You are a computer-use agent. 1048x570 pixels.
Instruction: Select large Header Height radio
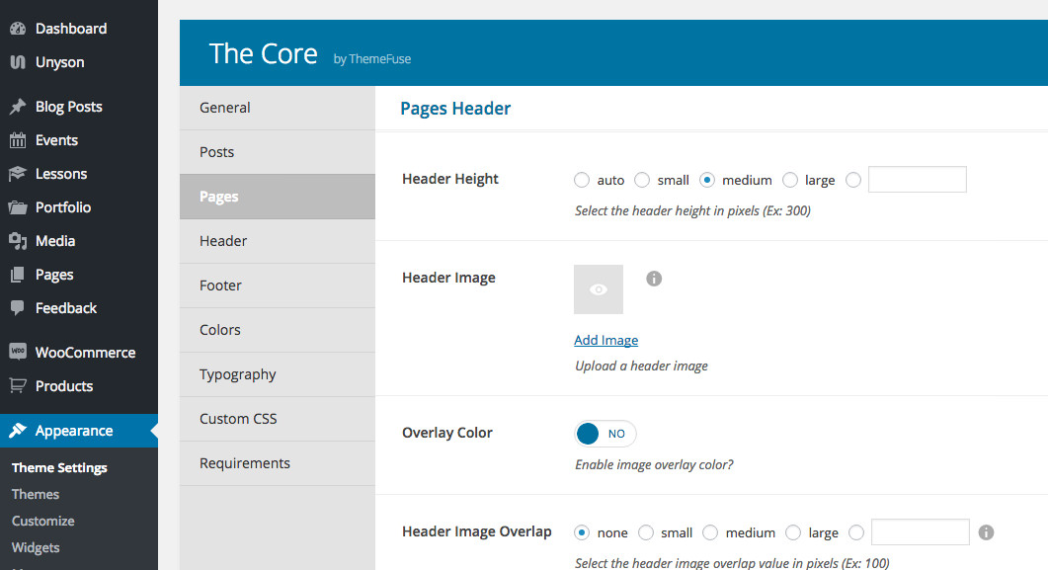(790, 180)
